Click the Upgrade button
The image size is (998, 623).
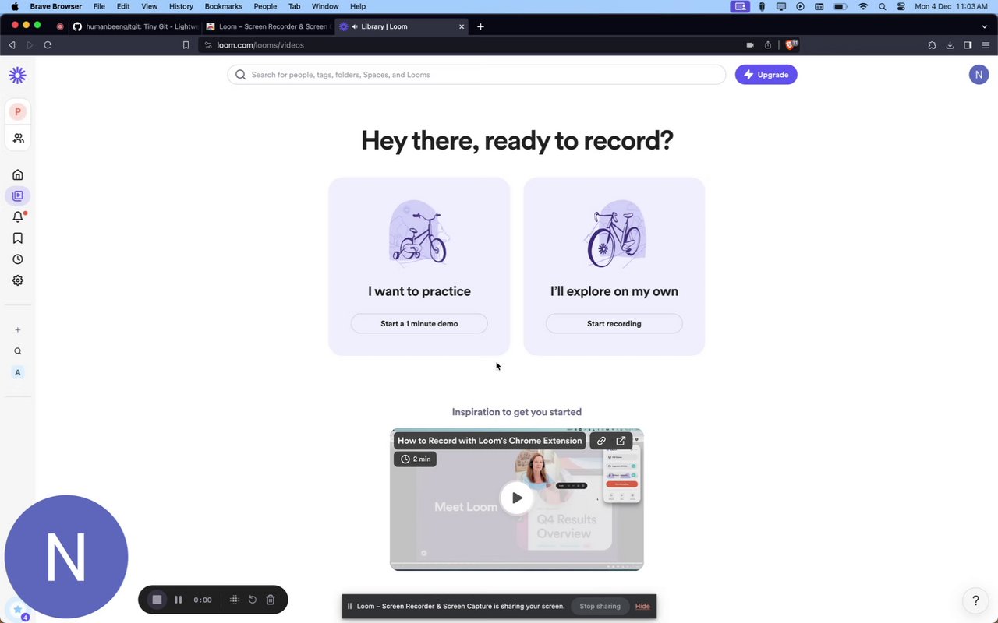(x=766, y=75)
